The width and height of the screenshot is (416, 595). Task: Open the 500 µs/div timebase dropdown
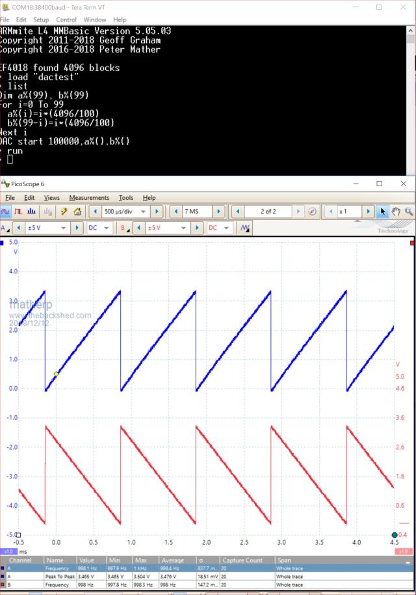point(142,212)
